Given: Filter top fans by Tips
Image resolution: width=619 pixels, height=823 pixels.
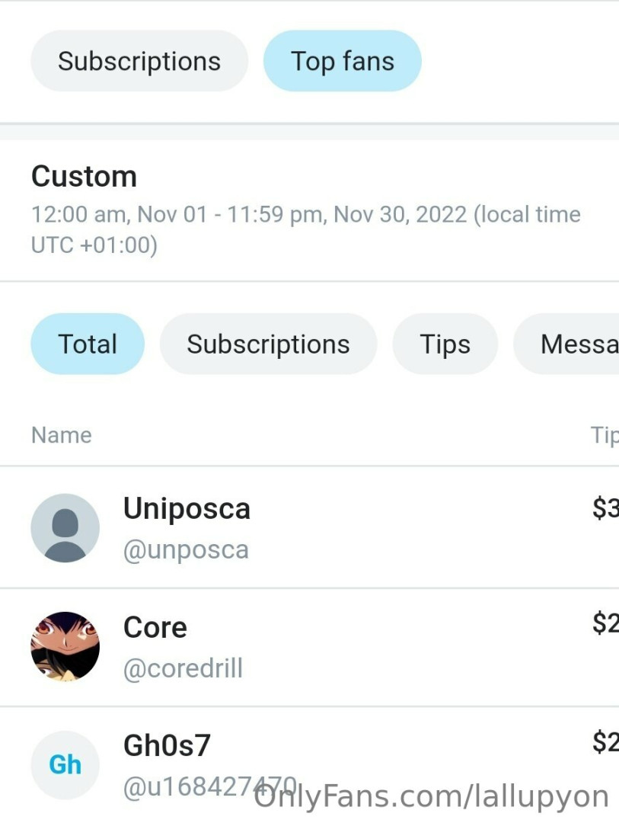Looking at the screenshot, I should pyautogui.click(x=445, y=344).
